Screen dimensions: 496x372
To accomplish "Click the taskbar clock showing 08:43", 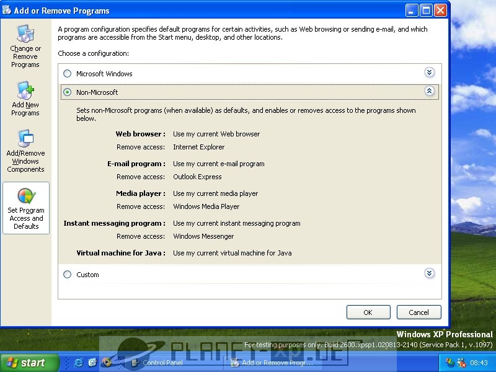I will [479, 363].
